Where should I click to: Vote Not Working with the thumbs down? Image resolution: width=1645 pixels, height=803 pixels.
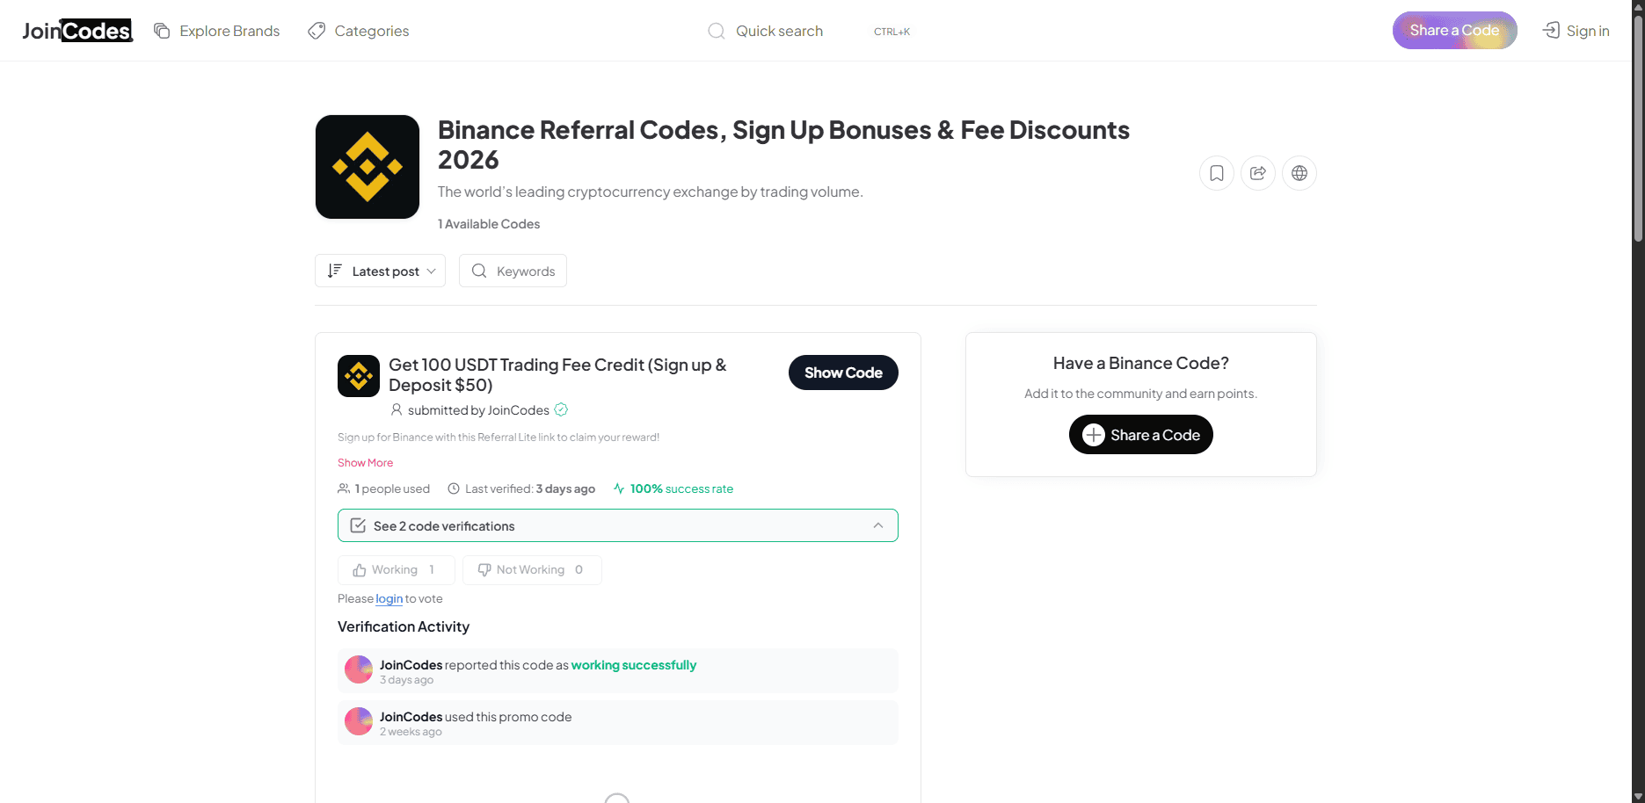coord(531,570)
